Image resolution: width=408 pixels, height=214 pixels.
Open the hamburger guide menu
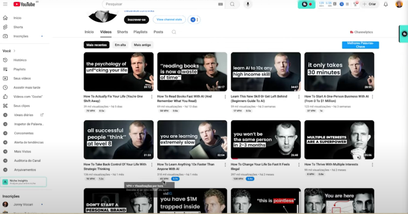(5, 4)
